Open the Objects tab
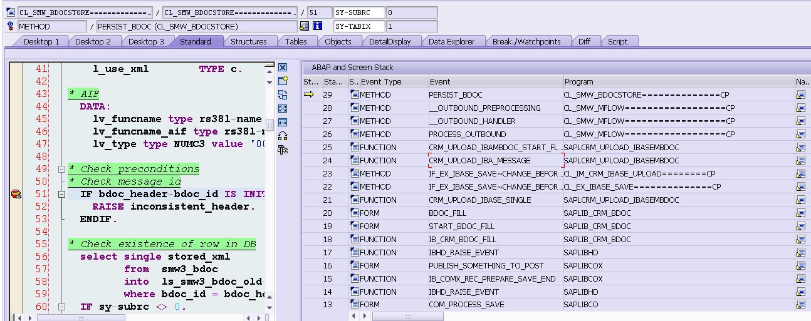Viewport: 811px width, 321px height. point(338,41)
